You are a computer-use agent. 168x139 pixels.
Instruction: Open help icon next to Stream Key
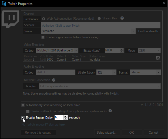(x=122, y=18)
